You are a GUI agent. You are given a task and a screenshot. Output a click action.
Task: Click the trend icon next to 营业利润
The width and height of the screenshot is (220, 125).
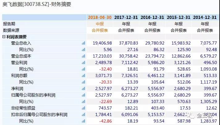83,62
